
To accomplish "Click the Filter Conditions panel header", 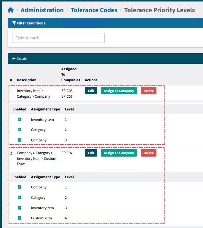I will tap(31, 23).
